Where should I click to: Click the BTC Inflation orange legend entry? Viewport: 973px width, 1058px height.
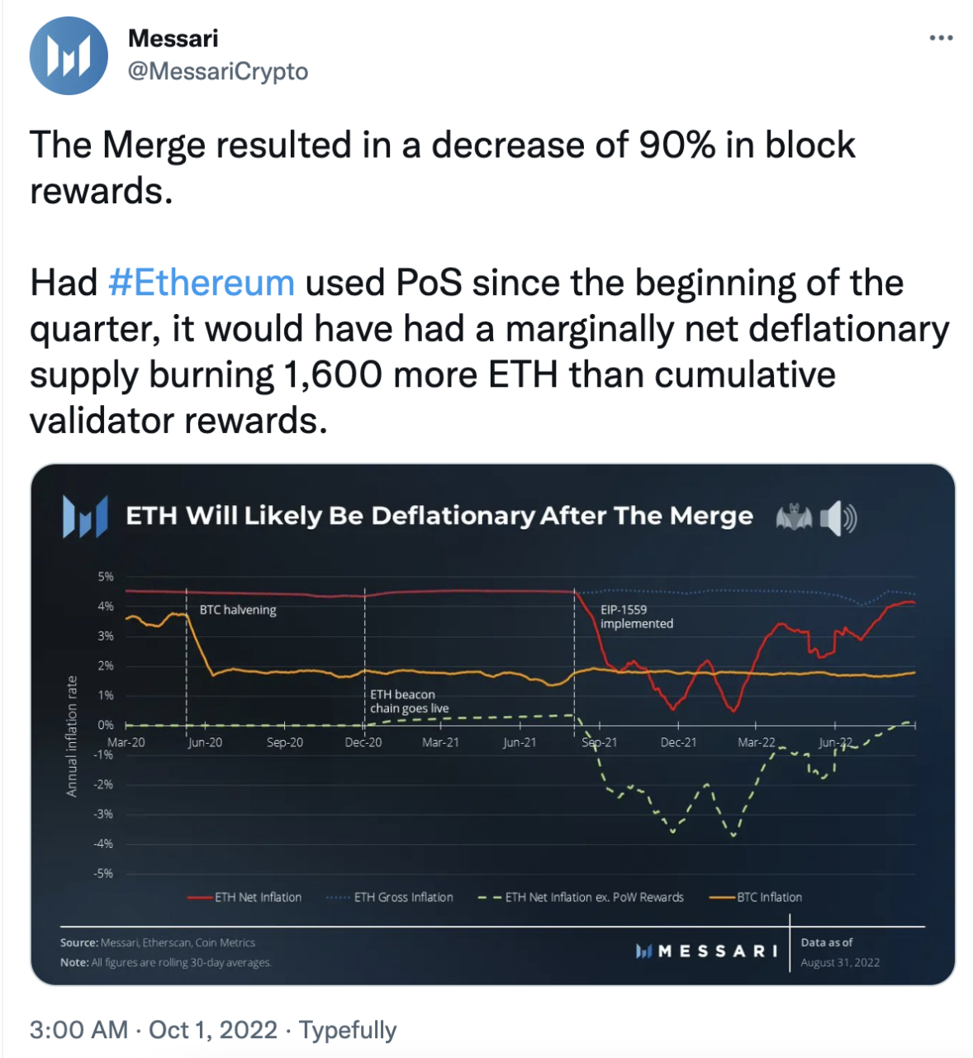(x=756, y=898)
